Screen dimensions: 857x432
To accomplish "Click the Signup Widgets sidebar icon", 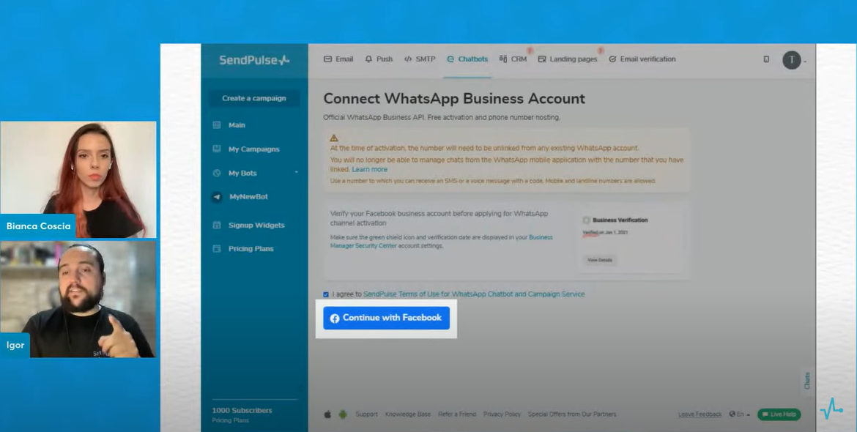I will (216, 225).
